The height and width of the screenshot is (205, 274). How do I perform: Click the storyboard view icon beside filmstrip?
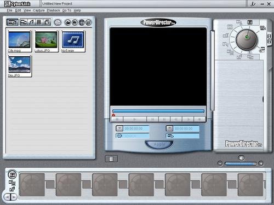click(12, 175)
